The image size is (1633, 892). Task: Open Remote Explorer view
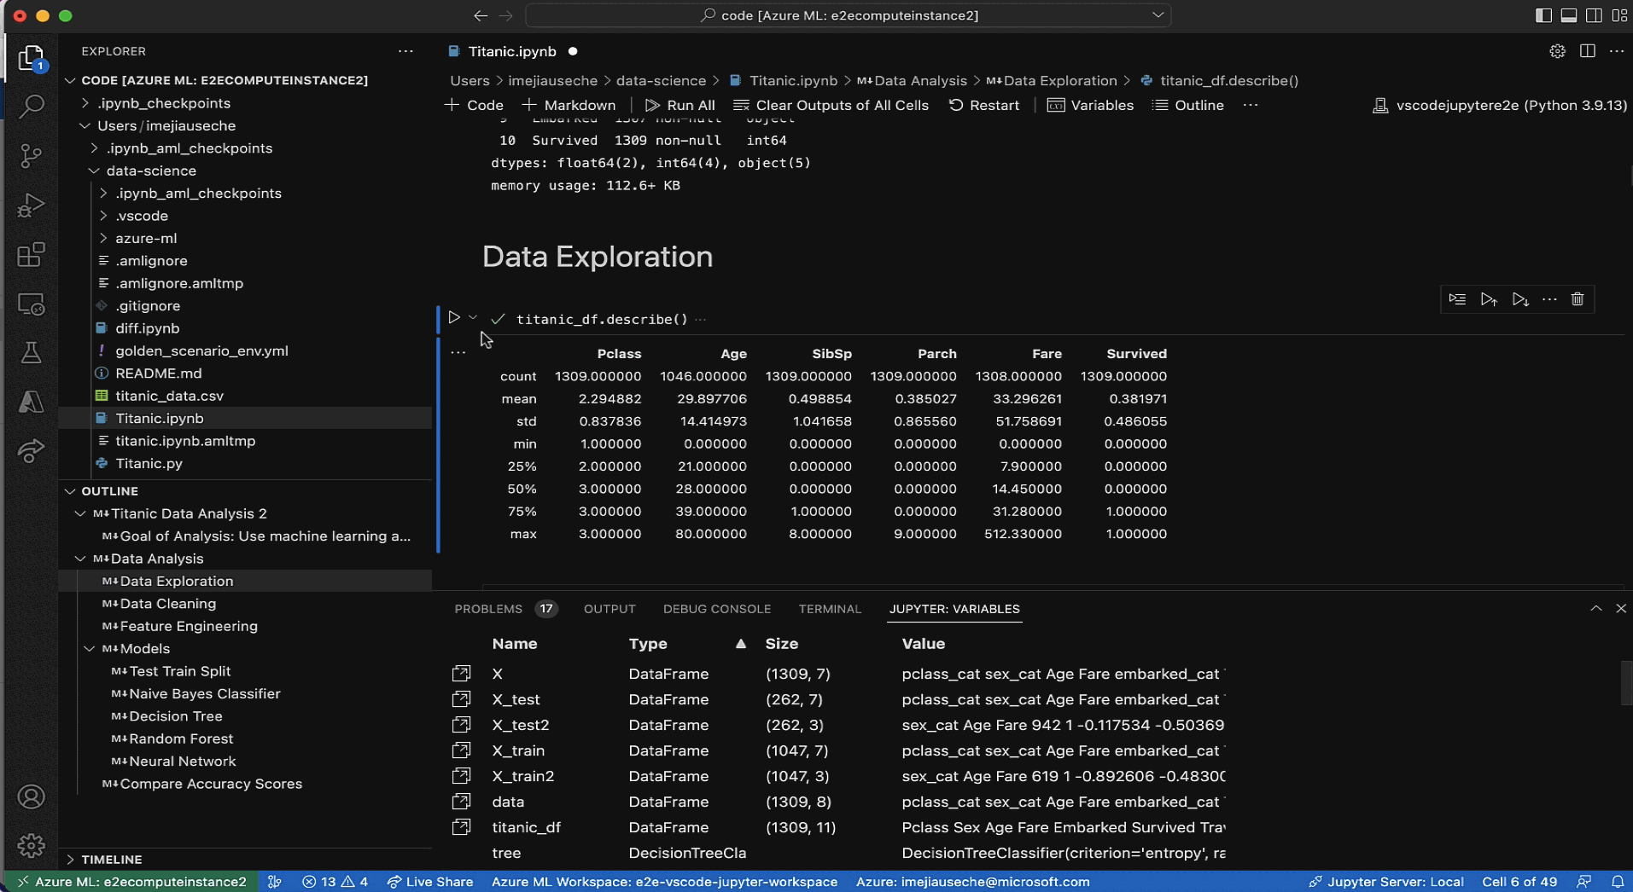(x=32, y=304)
